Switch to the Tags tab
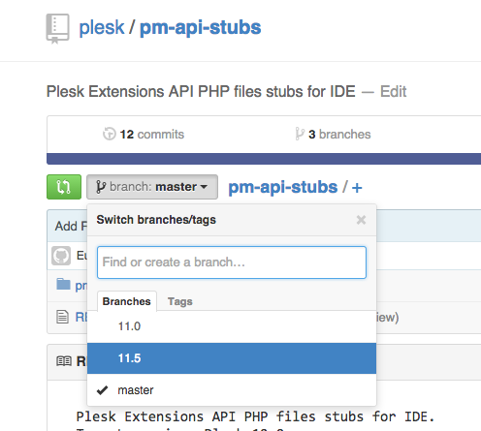 coord(180,301)
